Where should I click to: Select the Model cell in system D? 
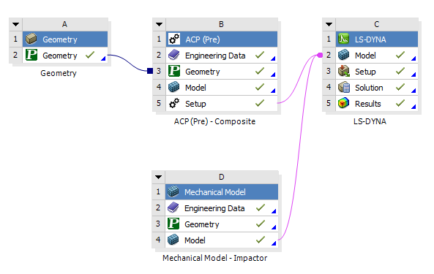tap(222, 240)
